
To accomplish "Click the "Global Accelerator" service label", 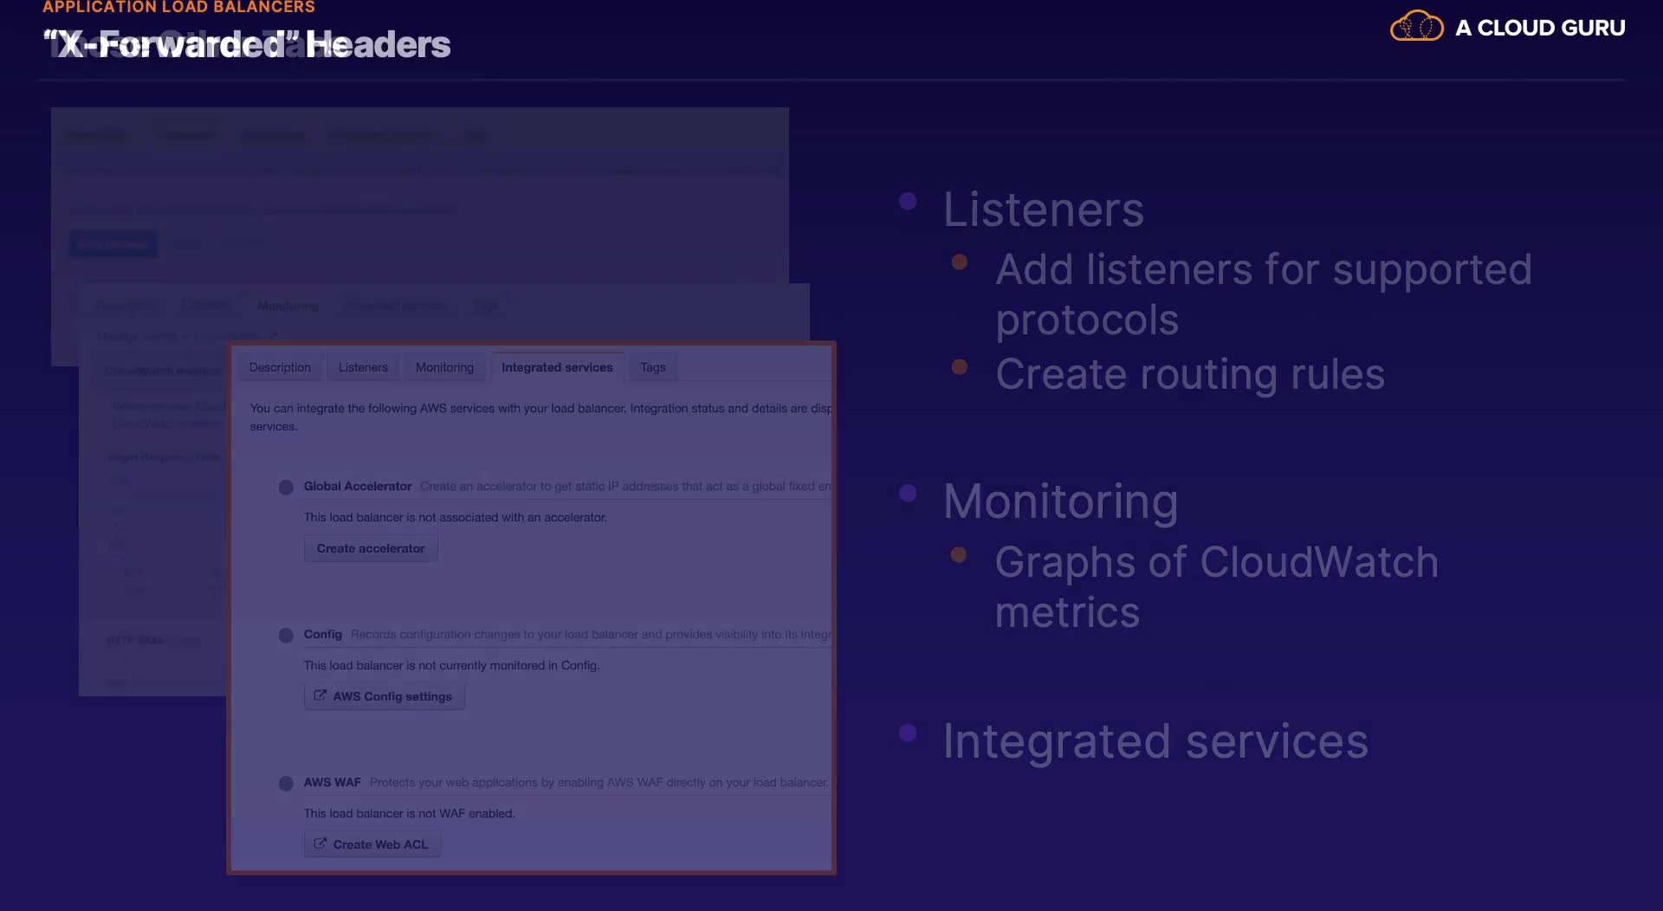I will click(358, 487).
